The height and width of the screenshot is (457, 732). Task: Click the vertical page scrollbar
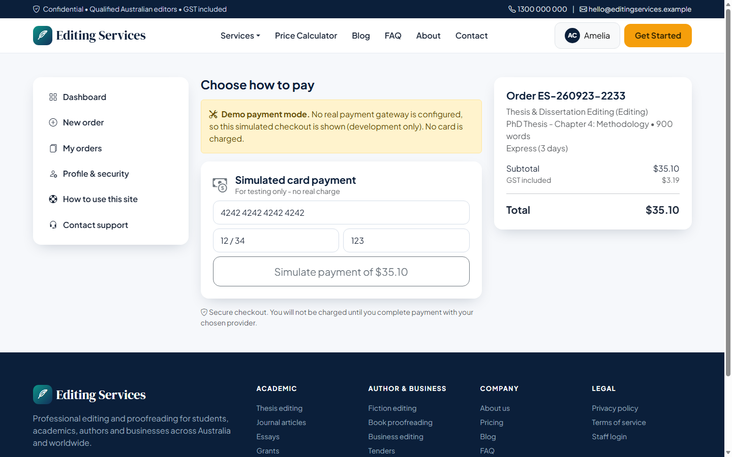(x=728, y=193)
